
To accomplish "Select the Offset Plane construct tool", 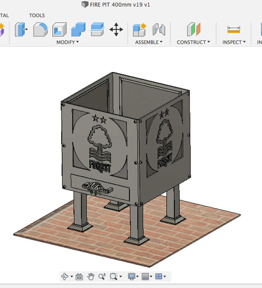I will point(194,29).
